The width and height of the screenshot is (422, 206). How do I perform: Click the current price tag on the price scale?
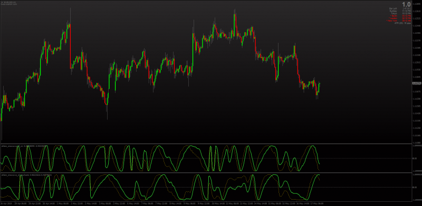417,83
